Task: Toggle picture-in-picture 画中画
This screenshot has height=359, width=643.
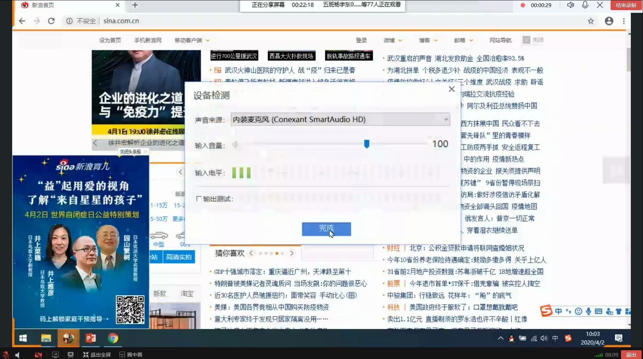Action: coord(131,355)
